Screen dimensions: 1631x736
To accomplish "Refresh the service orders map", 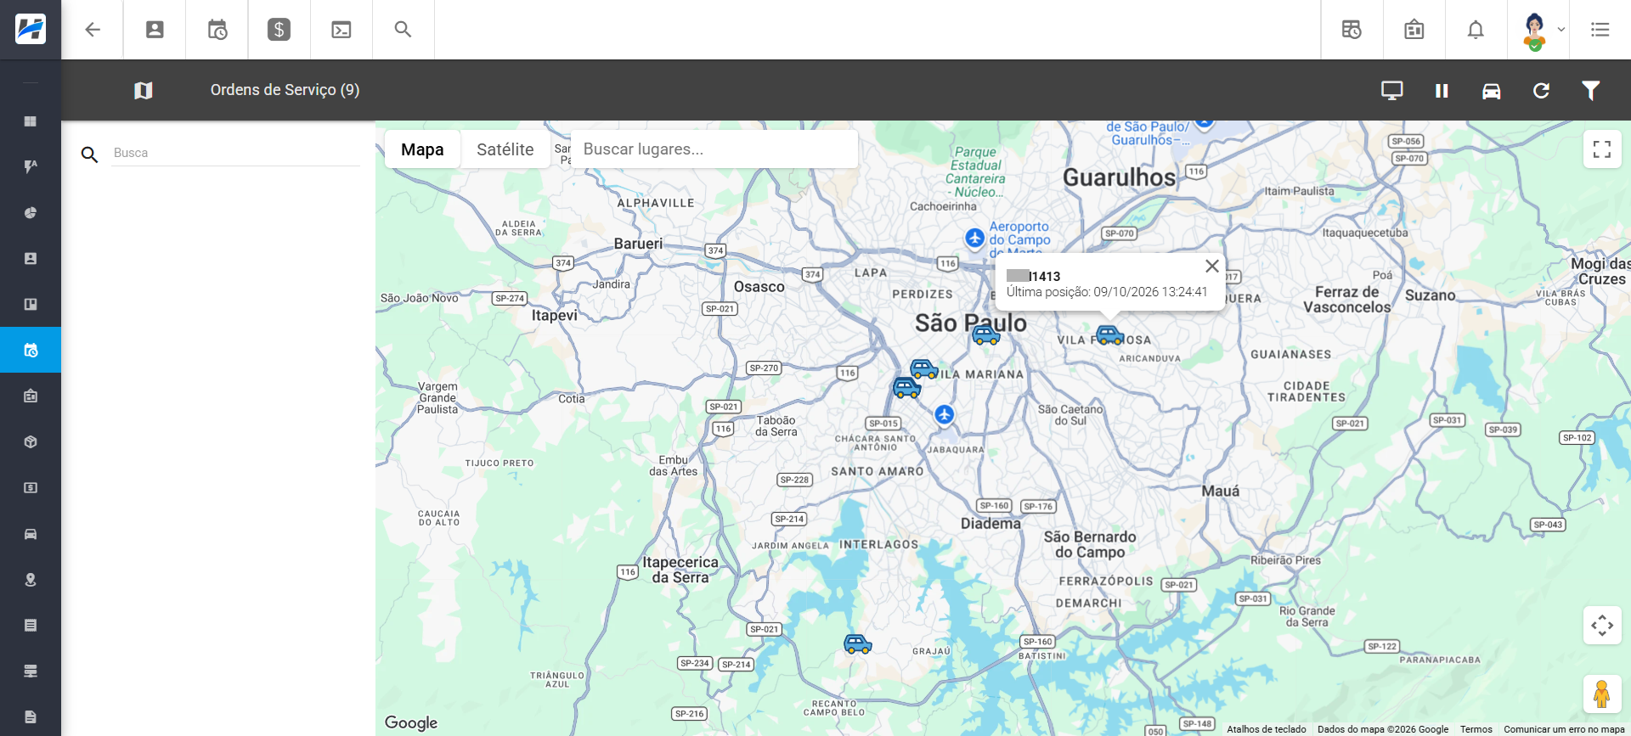I will [1541, 90].
